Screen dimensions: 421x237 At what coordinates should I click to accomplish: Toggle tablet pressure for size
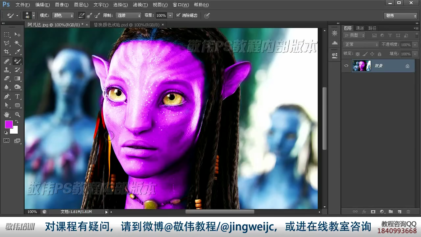click(x=207, y=15)
